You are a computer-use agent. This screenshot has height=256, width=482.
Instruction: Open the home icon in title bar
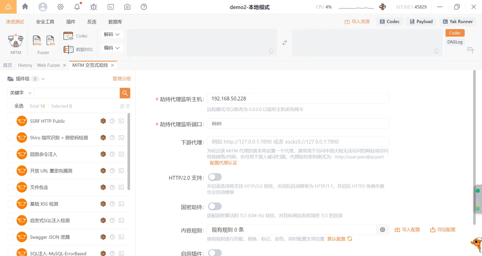point(25,7)
